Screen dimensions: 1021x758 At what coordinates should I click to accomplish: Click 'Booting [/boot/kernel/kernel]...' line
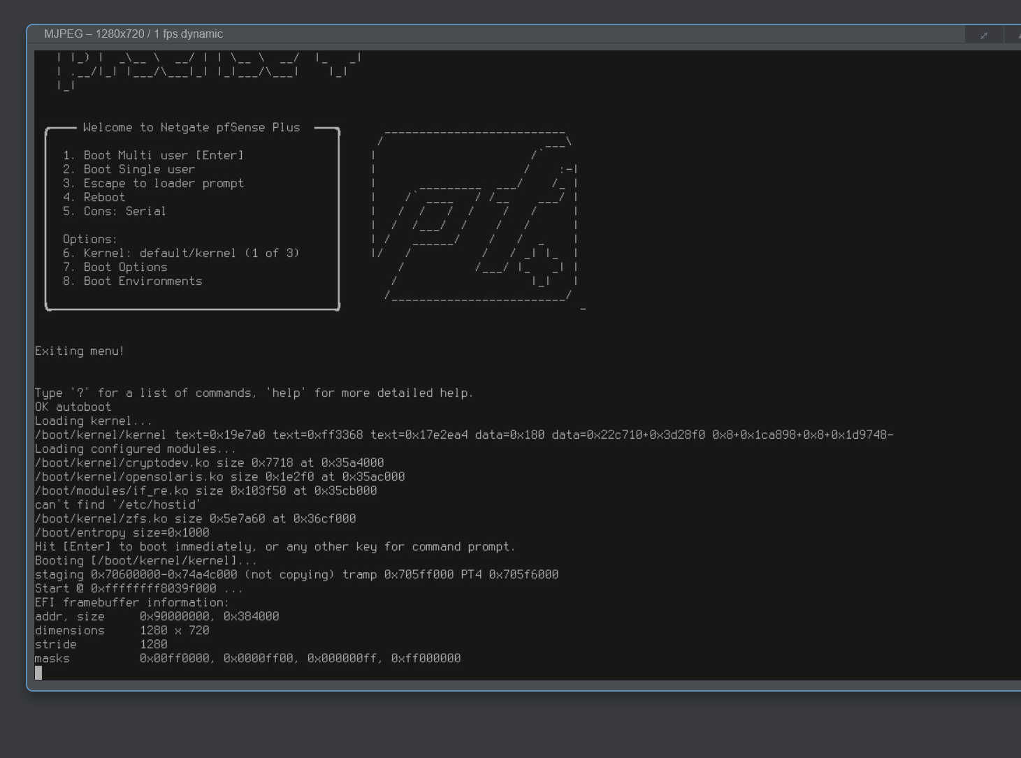[146, 560]
